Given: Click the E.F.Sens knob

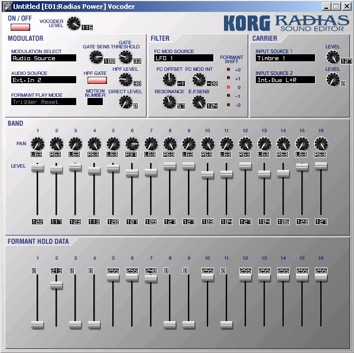Looking at the screenshot, I should (x=199, y=102).
